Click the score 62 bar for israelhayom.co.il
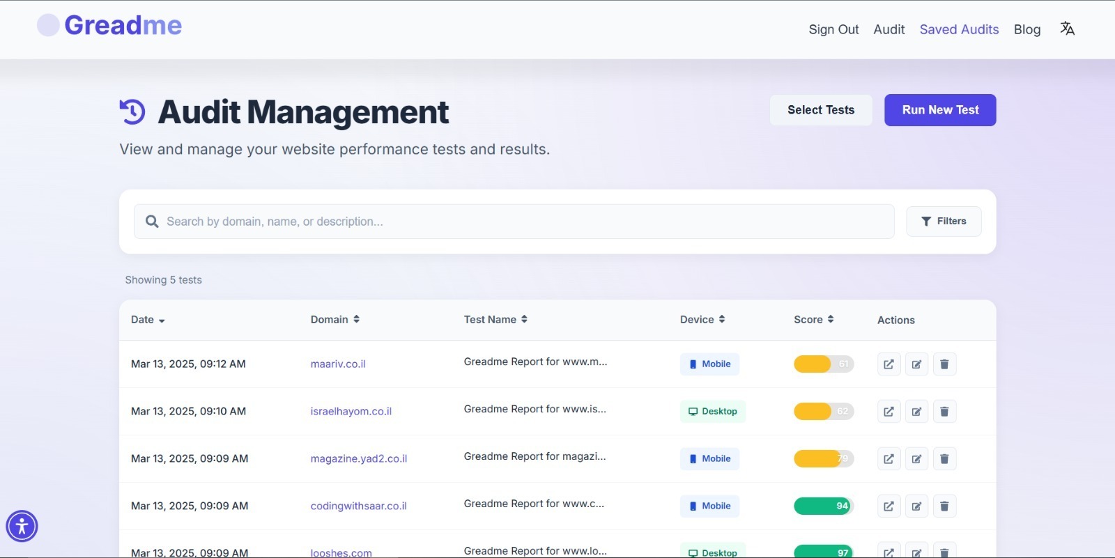Screen dimensions: 1115x558 pos(824,412)
